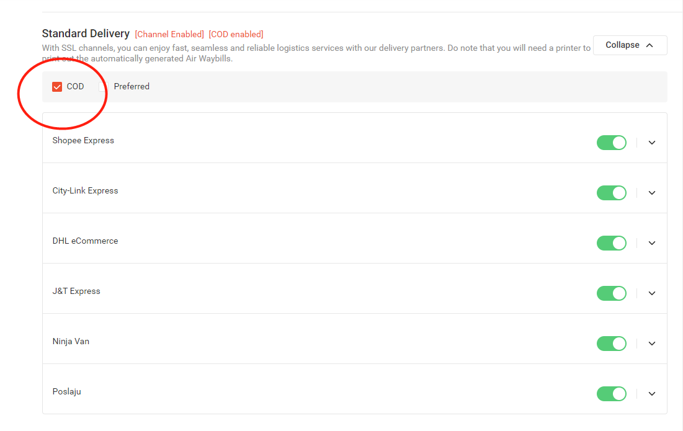Collapse the Standard Delivery section
683x431 pixels.
(x=630, y=45)
